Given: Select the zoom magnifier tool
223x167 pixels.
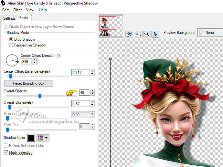Looking at the screenshot, I should click(x=147, y=34).
